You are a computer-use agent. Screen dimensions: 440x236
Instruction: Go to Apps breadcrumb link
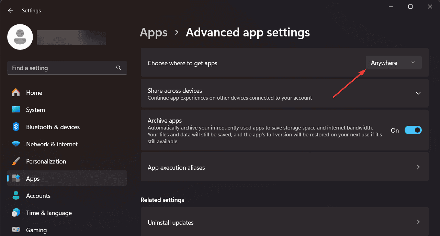click(154, 33)
